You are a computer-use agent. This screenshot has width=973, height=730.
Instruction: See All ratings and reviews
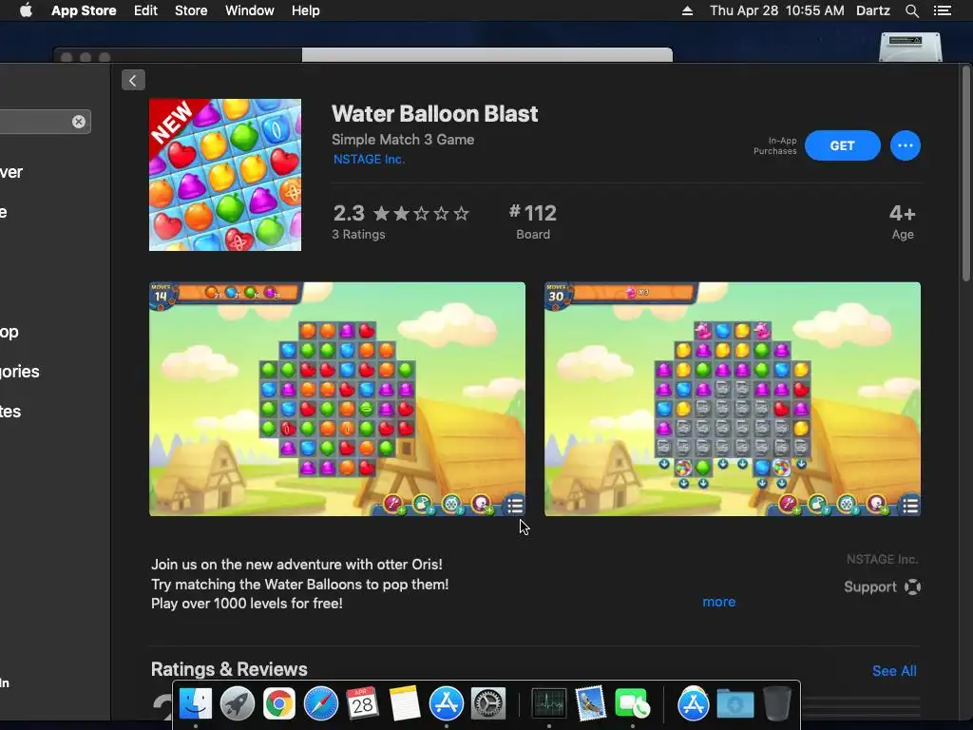(894, 671)
